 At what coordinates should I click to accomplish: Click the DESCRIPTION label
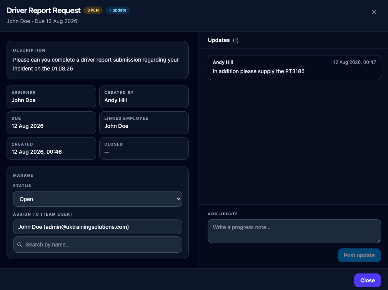tap(29, 50)
